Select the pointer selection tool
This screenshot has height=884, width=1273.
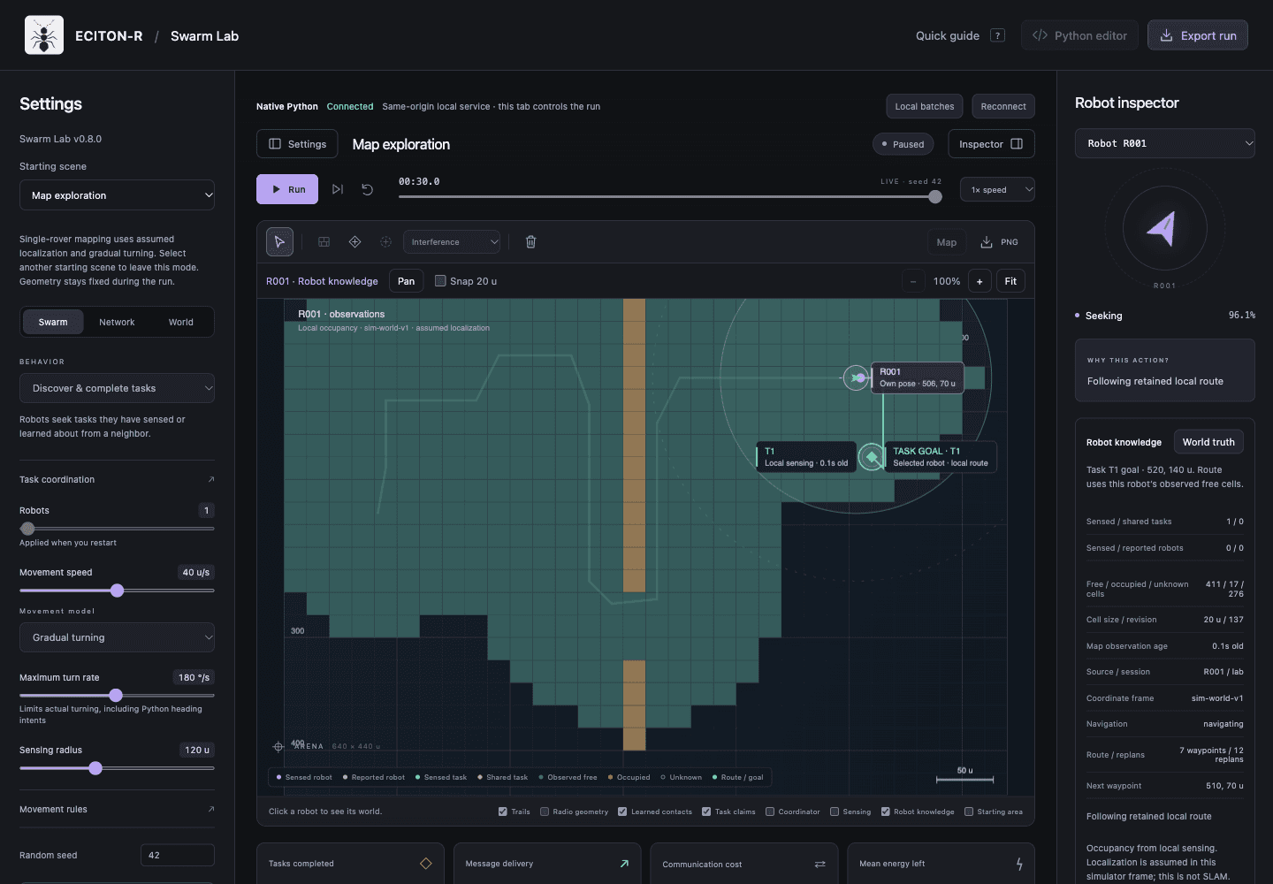279,242
